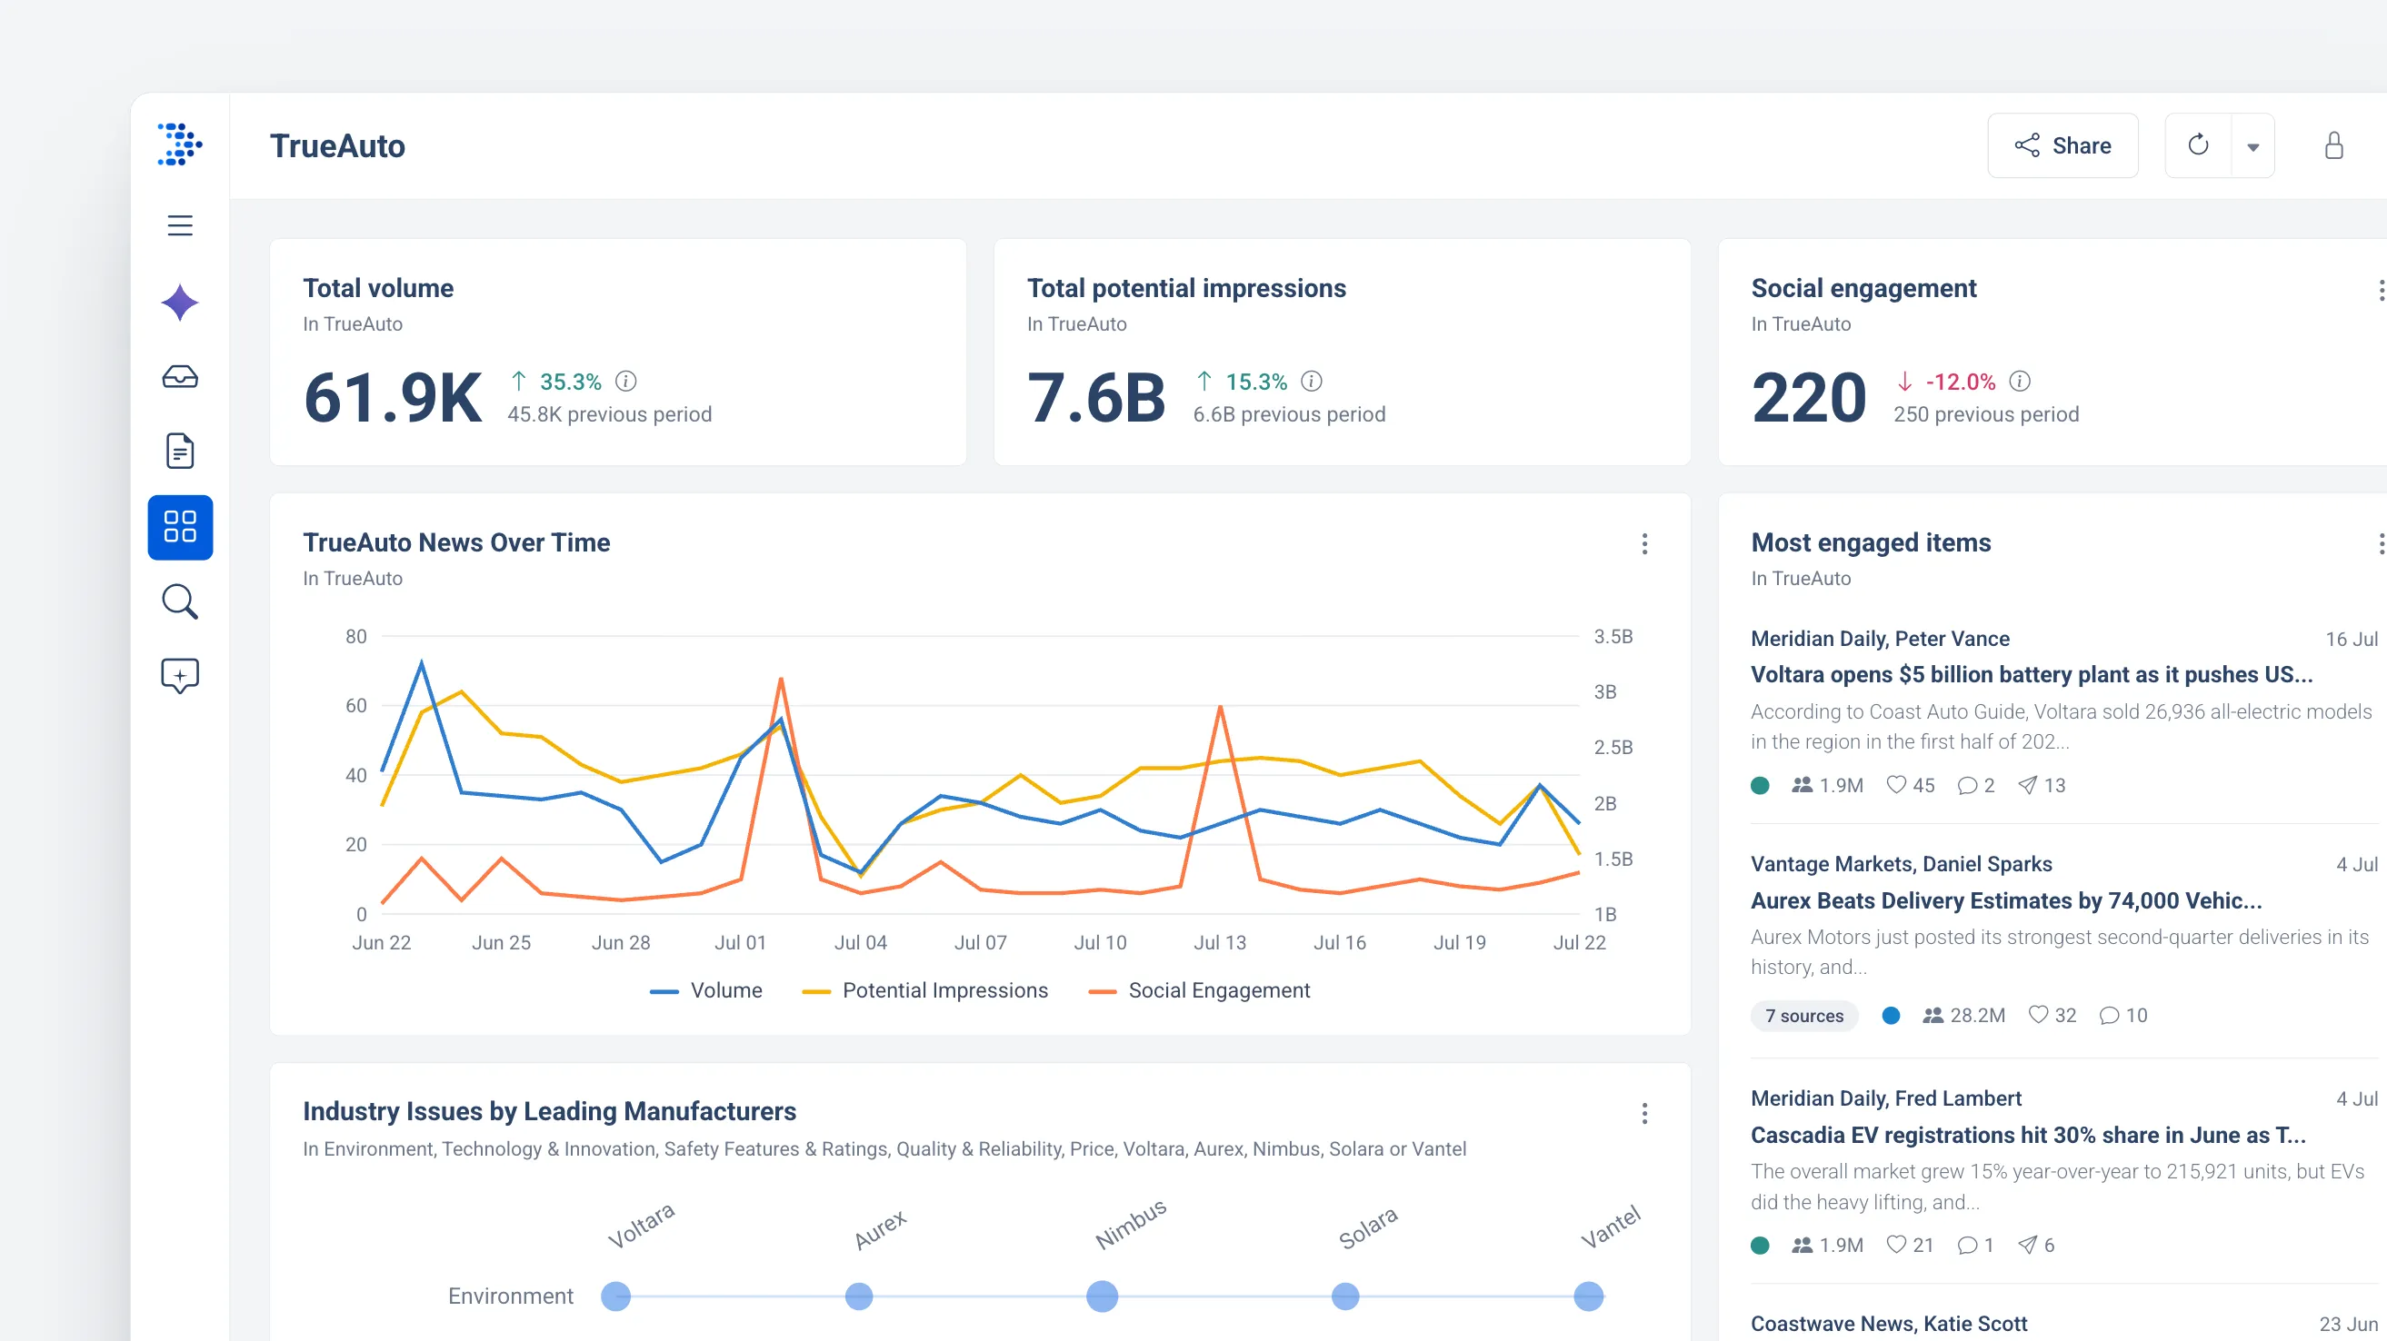Open the Cascadia EV registrations article
The width and height of the screenshot is (2387, 1341).
click(2028, 1135)
